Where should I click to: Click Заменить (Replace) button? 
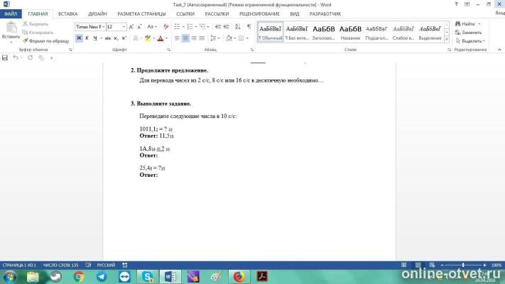tap(469, 32)
